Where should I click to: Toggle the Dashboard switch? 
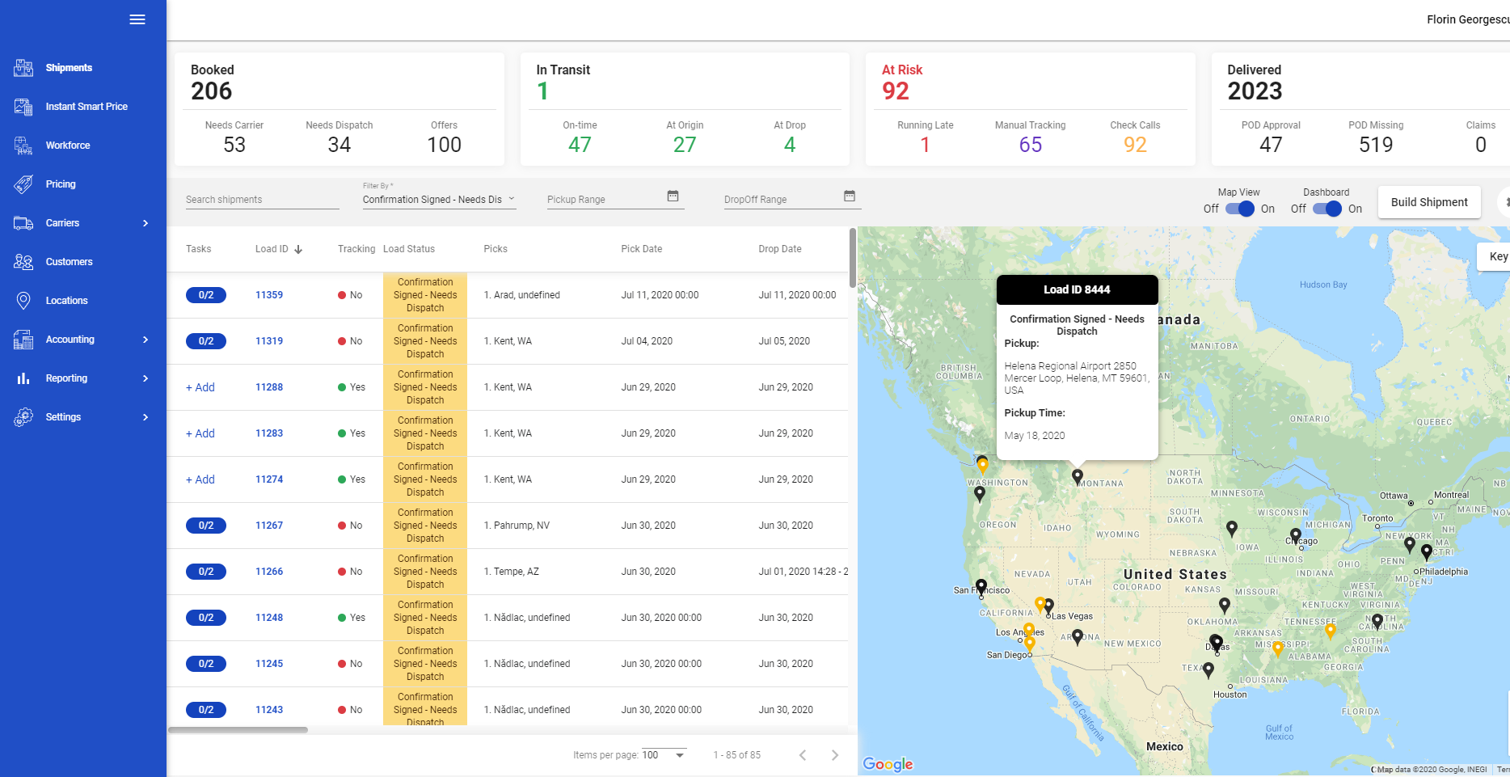pos(1327,209)
